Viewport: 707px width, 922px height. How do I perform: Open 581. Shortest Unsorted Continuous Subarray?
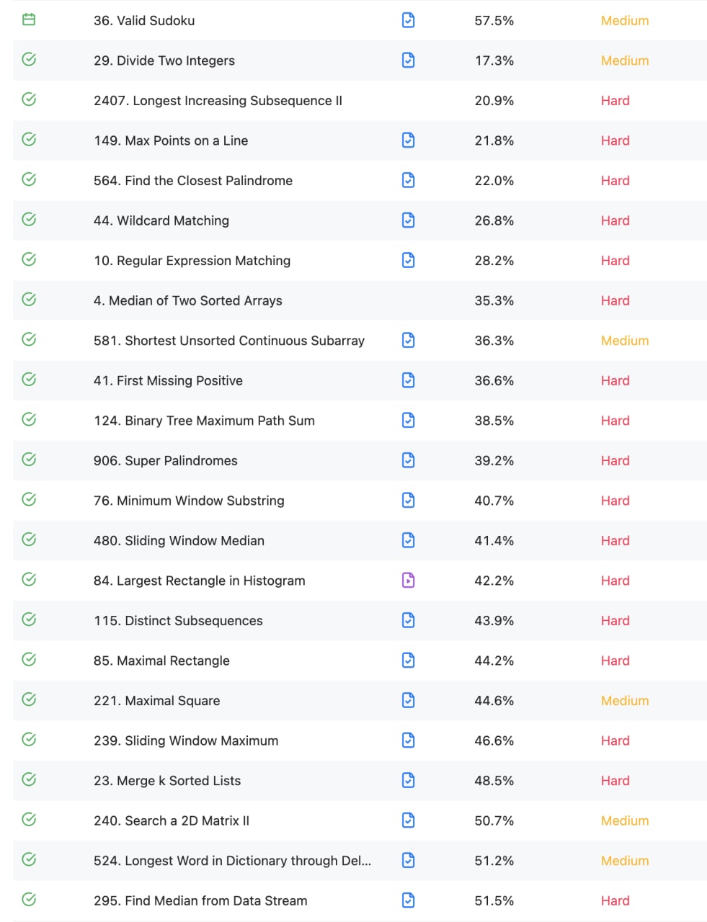coord(229,341)
